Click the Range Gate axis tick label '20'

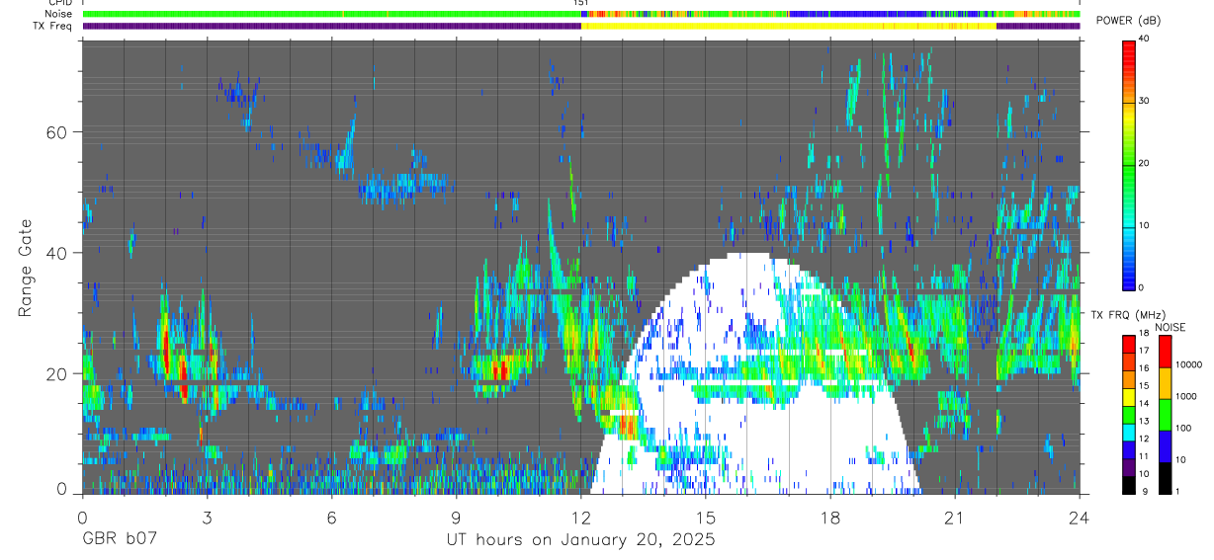tap(57, 374)
